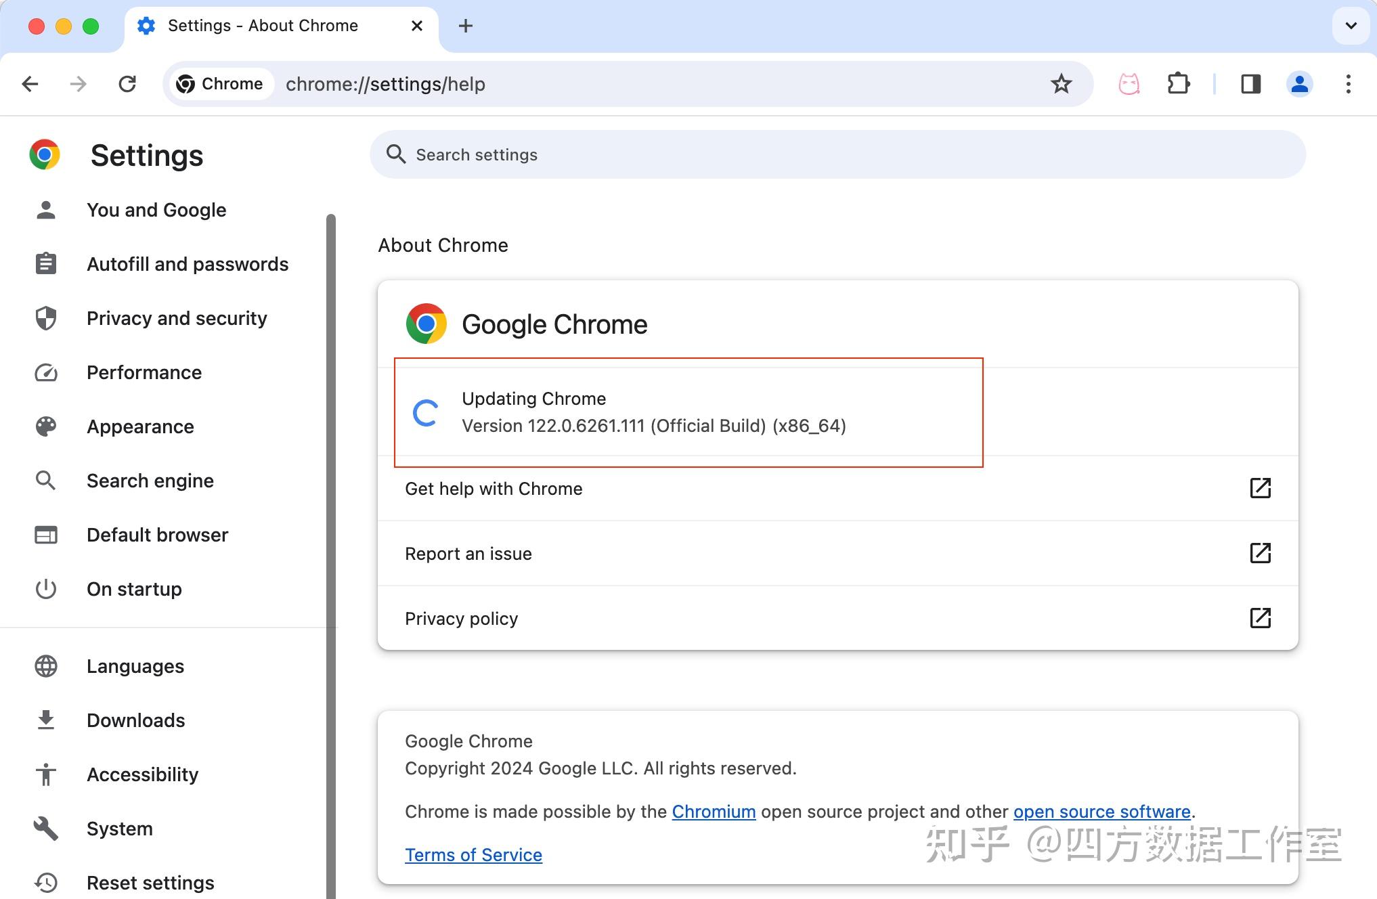Open Report an issue in a new window

click(x=1259, y=553)
